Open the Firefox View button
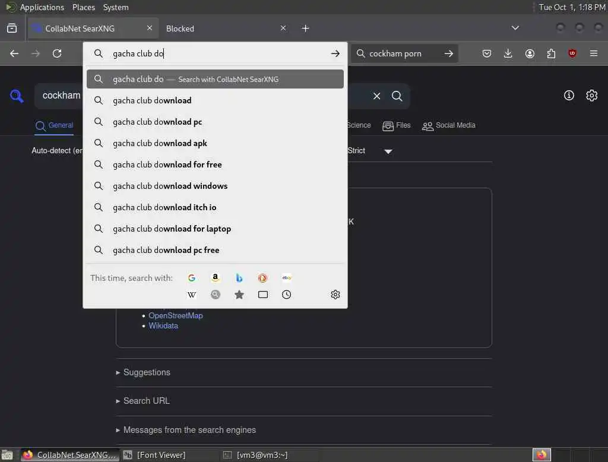 tap(12, 29)
